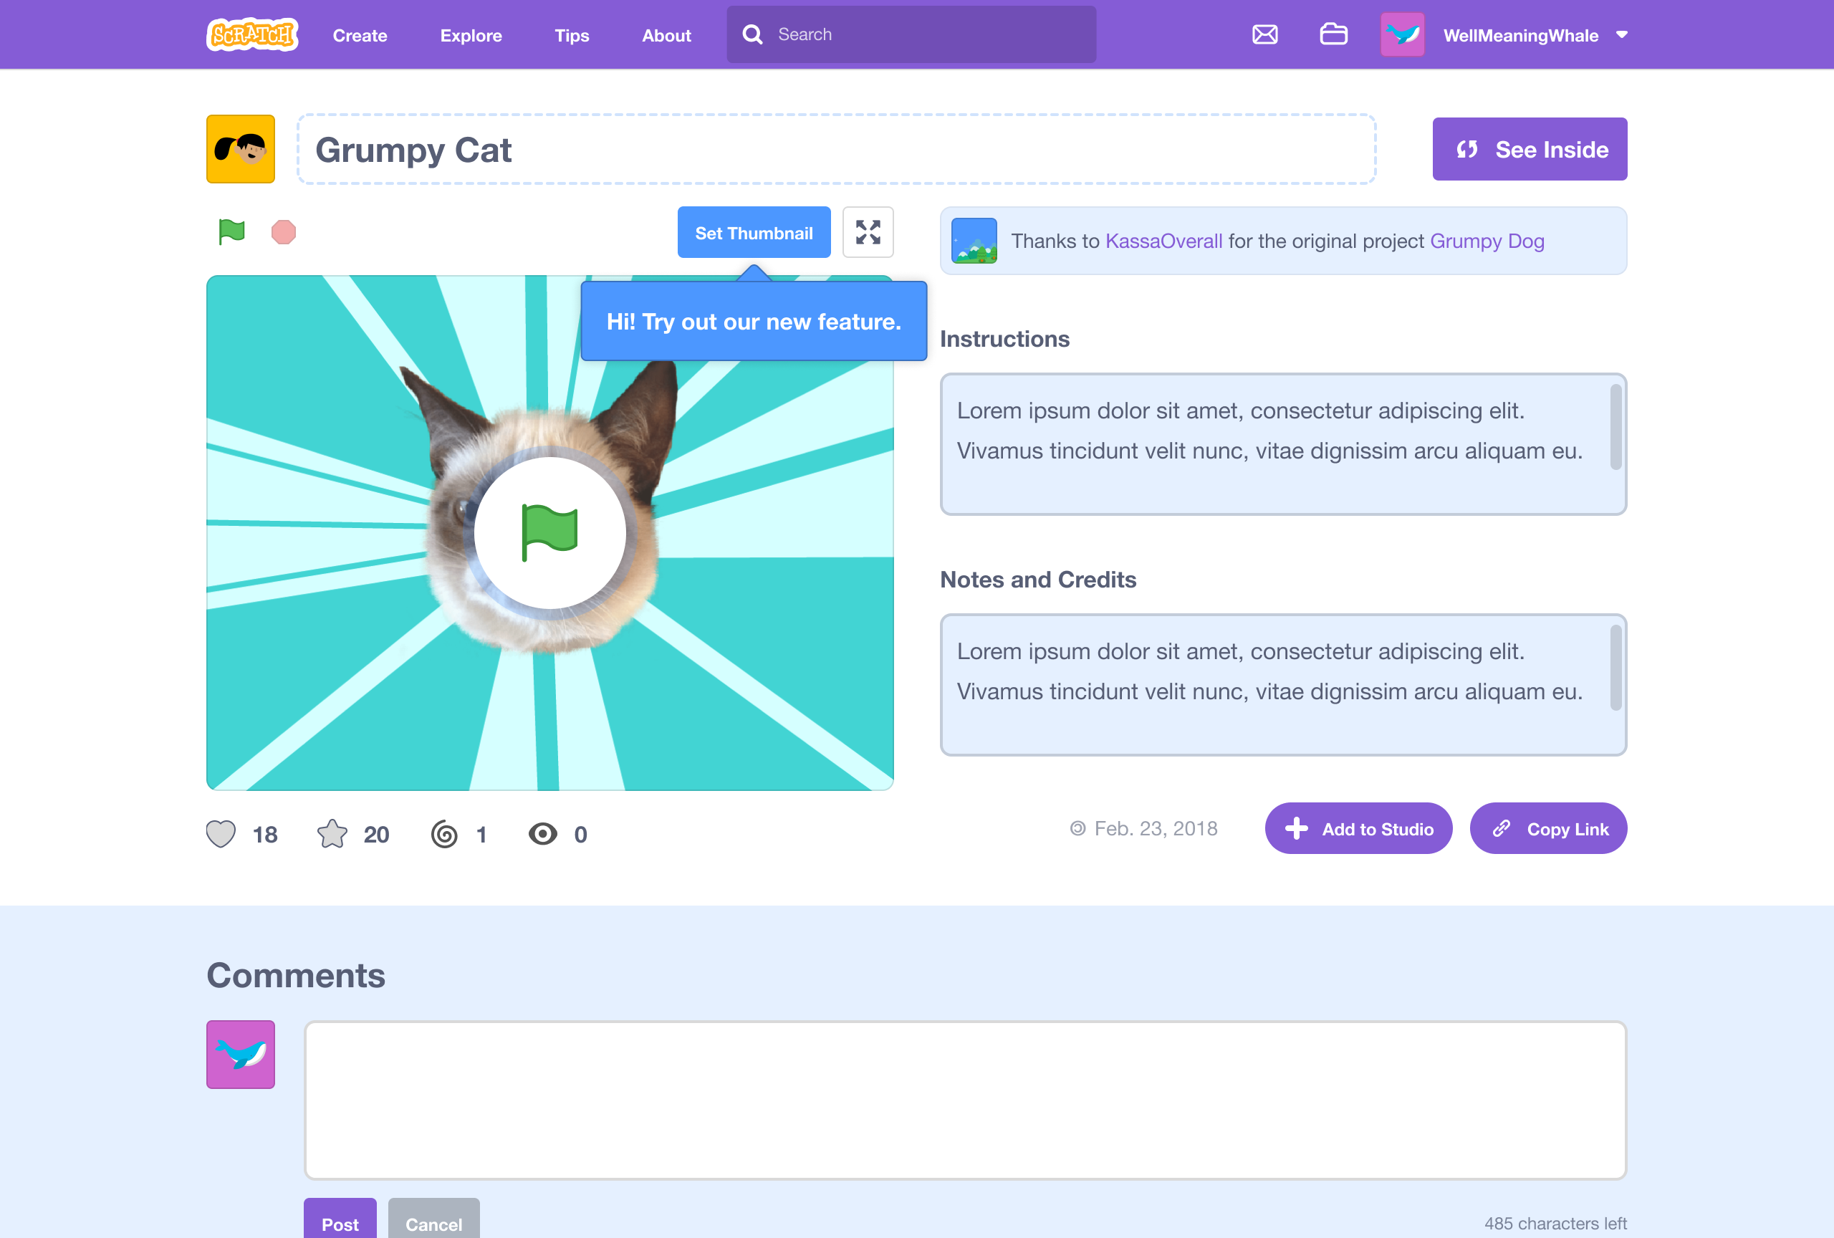Click the search magnifier icon

(753, 34)
